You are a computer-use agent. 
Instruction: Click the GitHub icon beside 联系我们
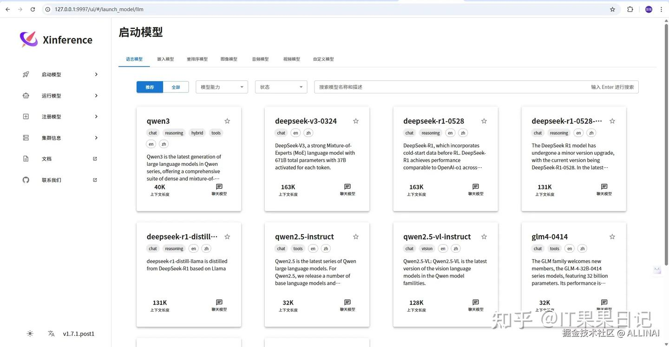click(26, 180)
